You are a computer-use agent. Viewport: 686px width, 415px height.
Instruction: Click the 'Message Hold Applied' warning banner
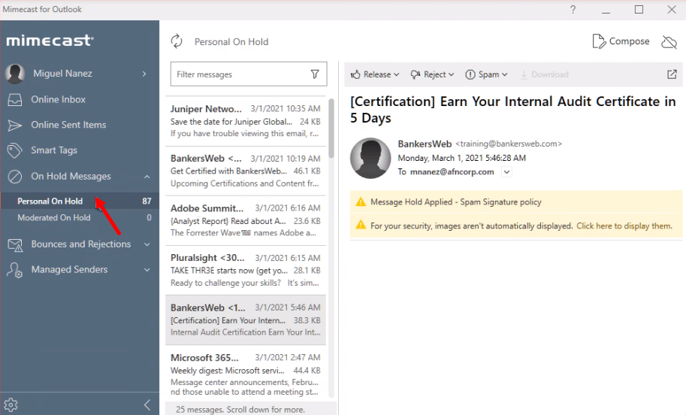pyautogui.click(x=516, y=202)
